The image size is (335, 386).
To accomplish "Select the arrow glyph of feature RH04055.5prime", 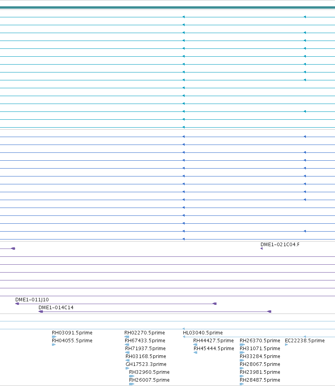I will pyautogui.click(x=54, y=345).
